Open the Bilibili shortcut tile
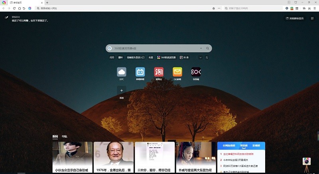Viewport: 319px width, 174px height. pyautogui.click(x=140, y=72)
